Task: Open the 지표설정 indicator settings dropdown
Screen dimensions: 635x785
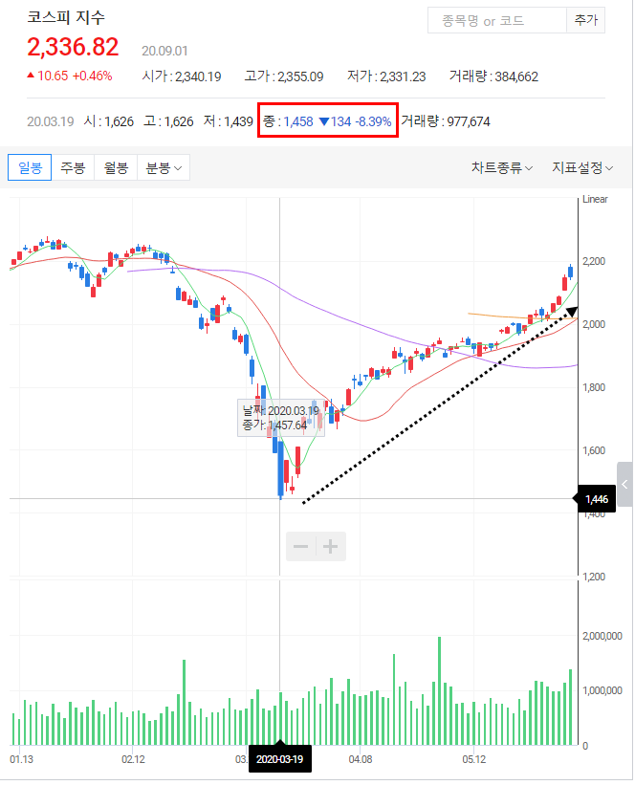Action: (x=582, y=167)
